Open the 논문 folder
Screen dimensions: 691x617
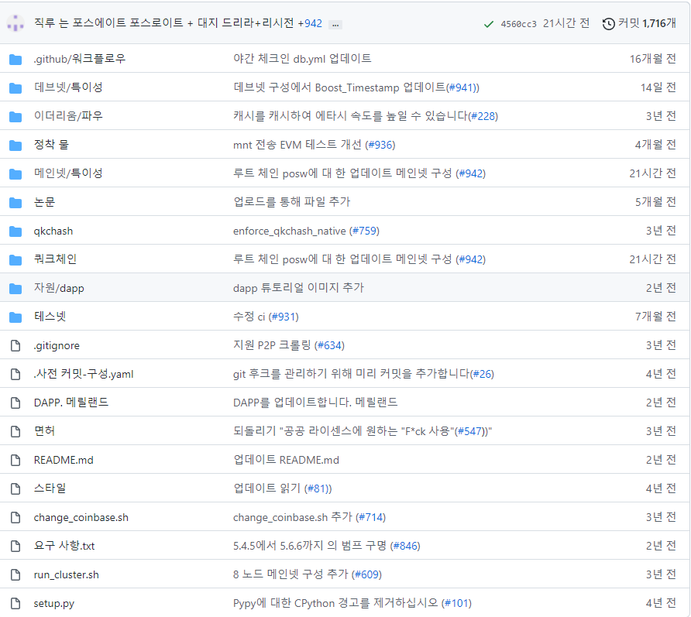click(44, 202)
